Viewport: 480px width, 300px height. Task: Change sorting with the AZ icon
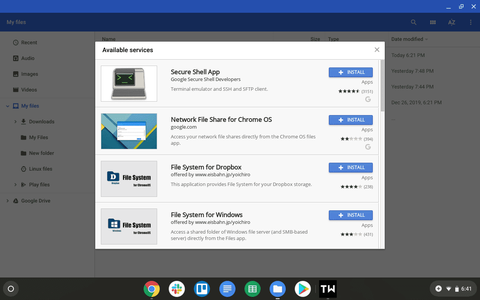(451, 22)
